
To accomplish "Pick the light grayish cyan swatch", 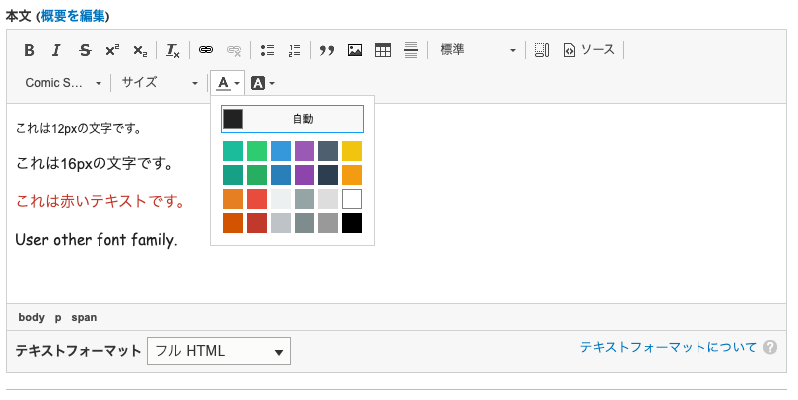I will coord(304,199).
